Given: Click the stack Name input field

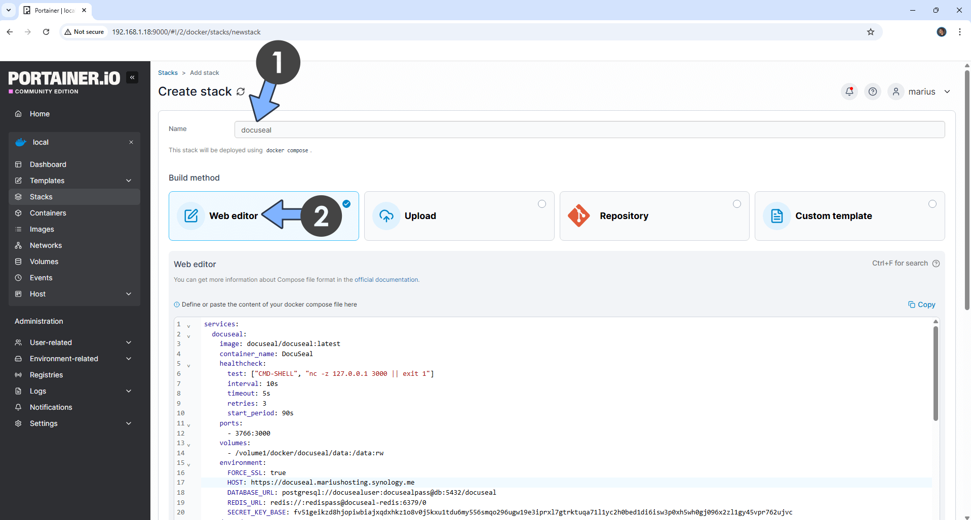Looking at the screenshot, I should (x=589, y=130).
